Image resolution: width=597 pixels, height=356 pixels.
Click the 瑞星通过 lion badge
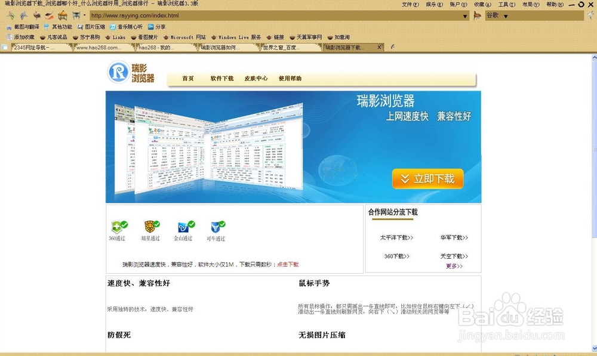(x=151, y=231)
